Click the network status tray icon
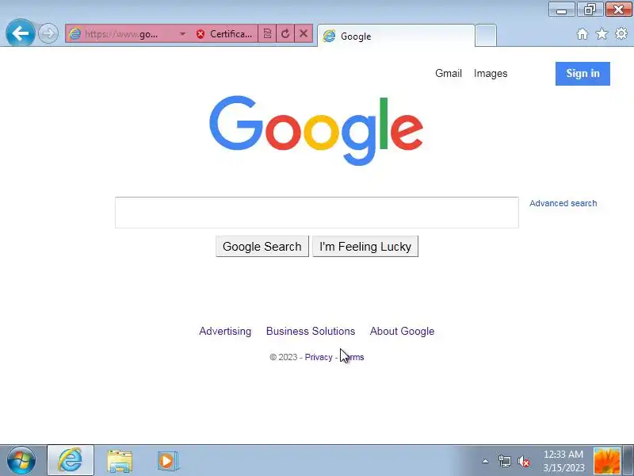 click(504, 461)
